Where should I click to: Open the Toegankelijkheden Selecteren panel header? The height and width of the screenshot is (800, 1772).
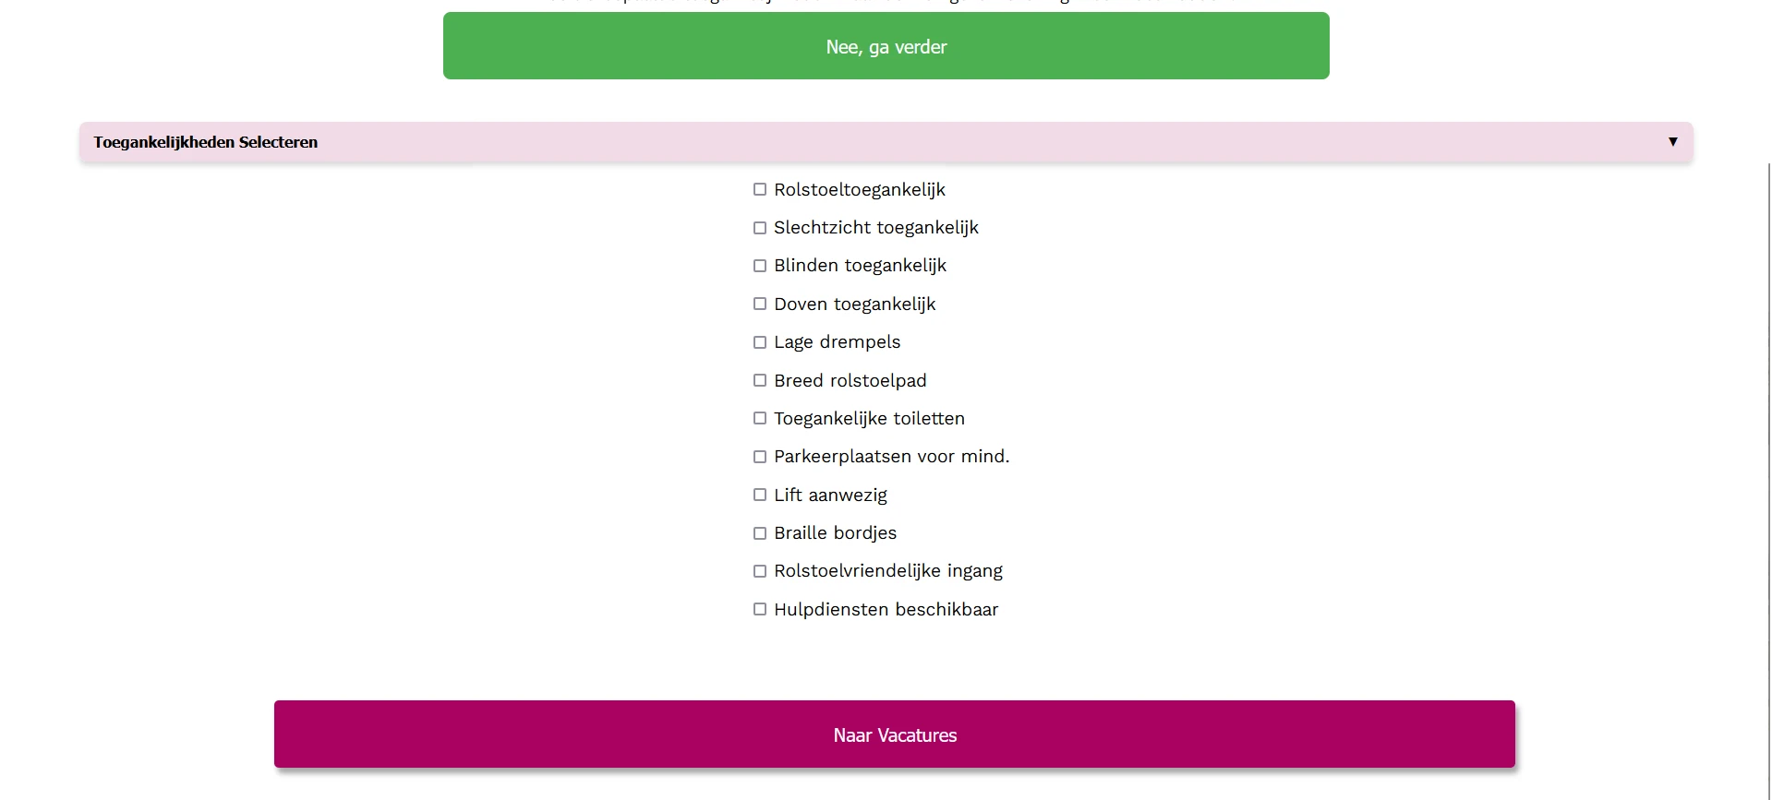pos(205,141)
